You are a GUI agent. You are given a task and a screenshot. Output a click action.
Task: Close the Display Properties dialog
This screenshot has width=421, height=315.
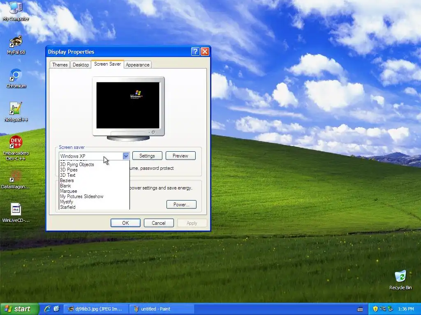[x=205, y=51]
